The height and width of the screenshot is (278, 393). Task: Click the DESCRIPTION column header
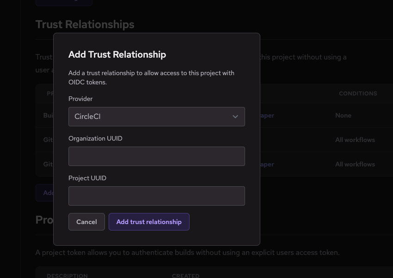67,275
